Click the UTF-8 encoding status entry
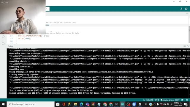Screen dimensions: 190x107 click(157, 100)
